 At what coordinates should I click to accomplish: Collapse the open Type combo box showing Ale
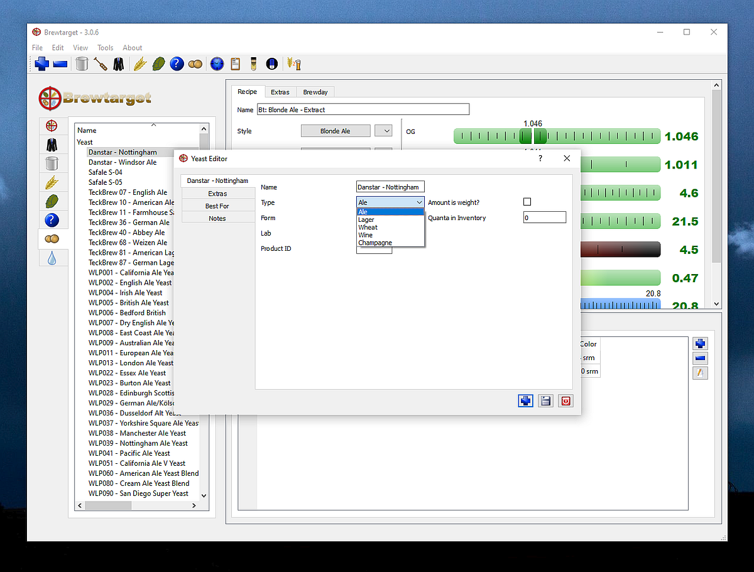(x=390, y=202)
